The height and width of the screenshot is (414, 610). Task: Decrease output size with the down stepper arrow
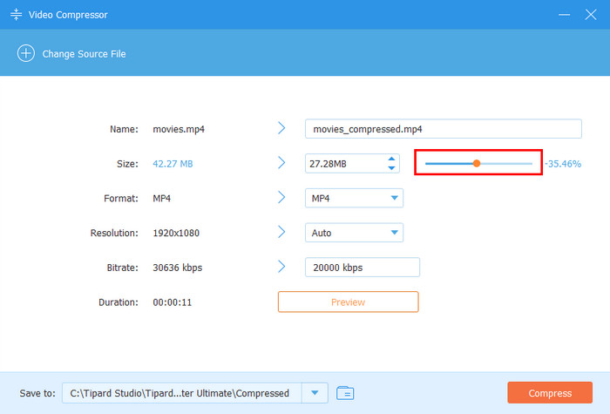pos(392,168)
